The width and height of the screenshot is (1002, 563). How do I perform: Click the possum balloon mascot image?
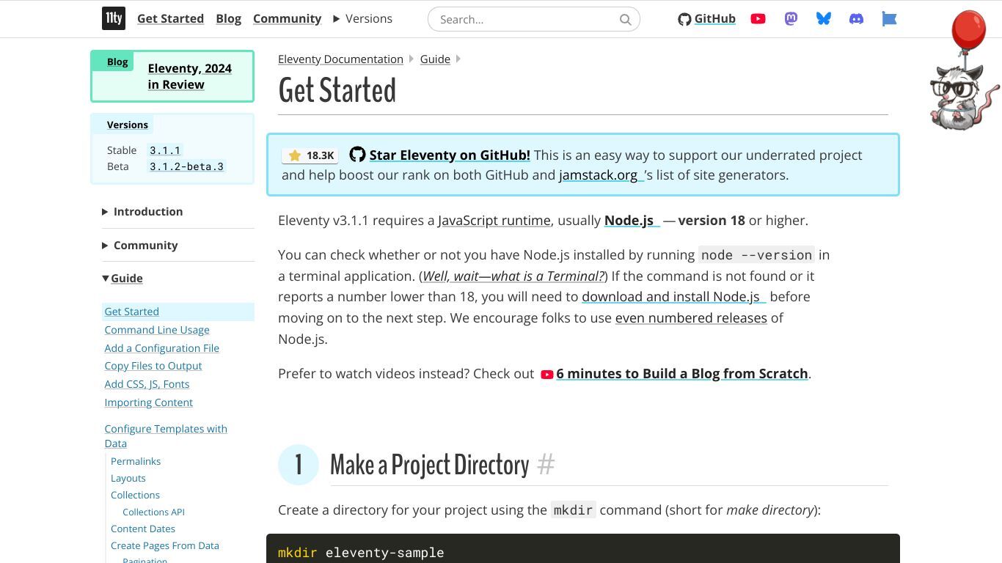pos(963,71)
